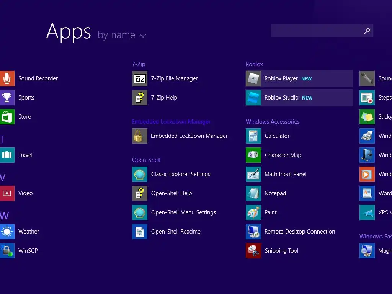The height and width of the screenshot is (294, 392).
Task: Open the Sound Recorder app icon
Action: click(7, 78)
